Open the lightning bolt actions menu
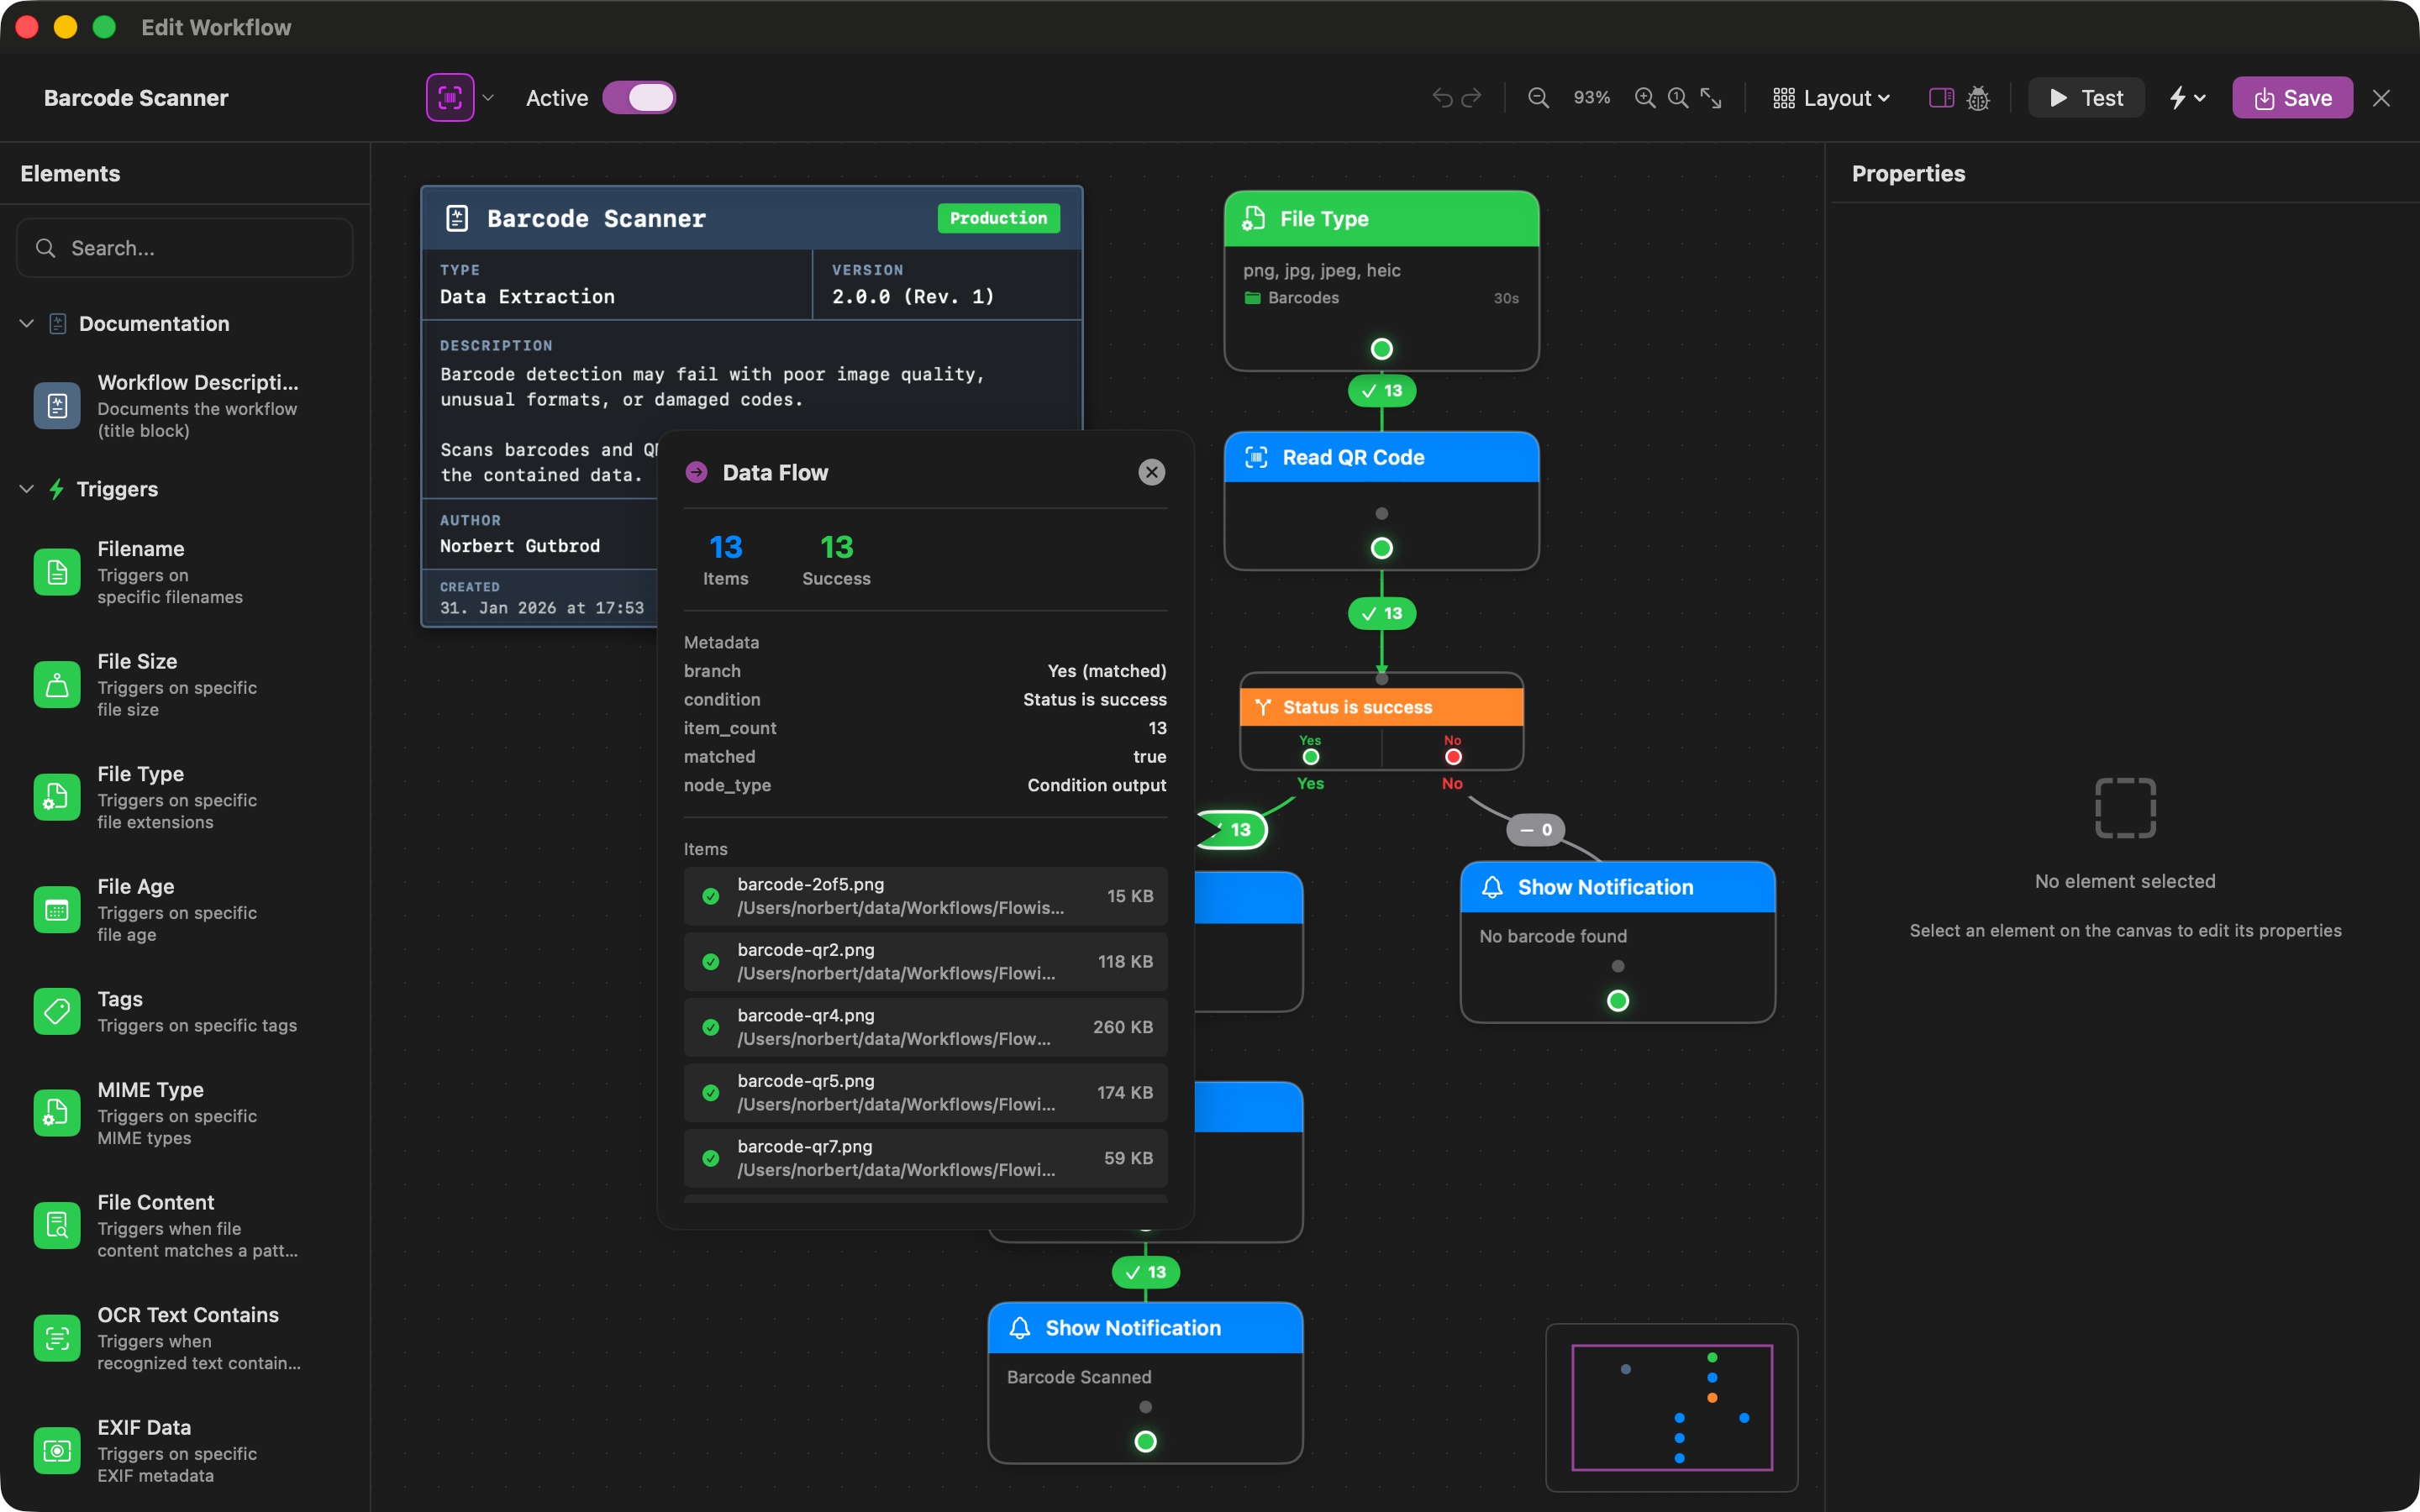 coord(2186,98)
